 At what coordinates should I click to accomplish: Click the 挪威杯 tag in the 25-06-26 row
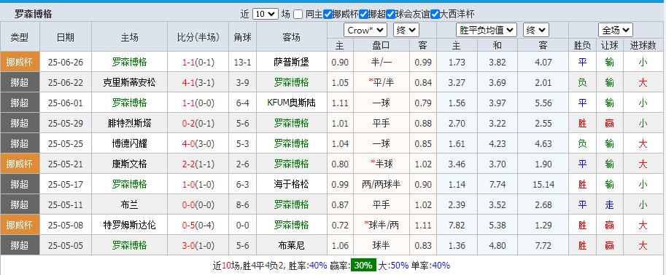coord(20,62)
